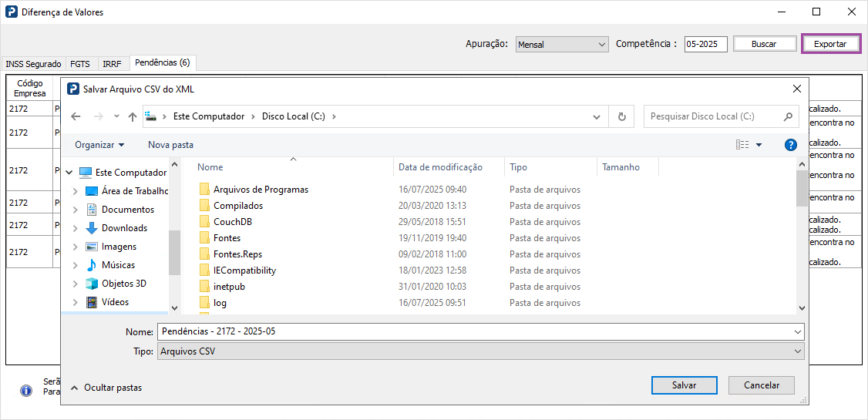Viewport: 868px width, 420px height.
Task: Refresh the Disco Local (C:) listing
Action: click(x=621, y=117)
